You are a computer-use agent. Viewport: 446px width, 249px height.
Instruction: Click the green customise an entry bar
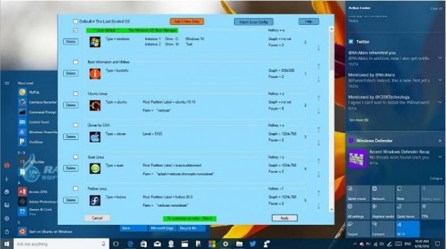click(x=190, y=219)
